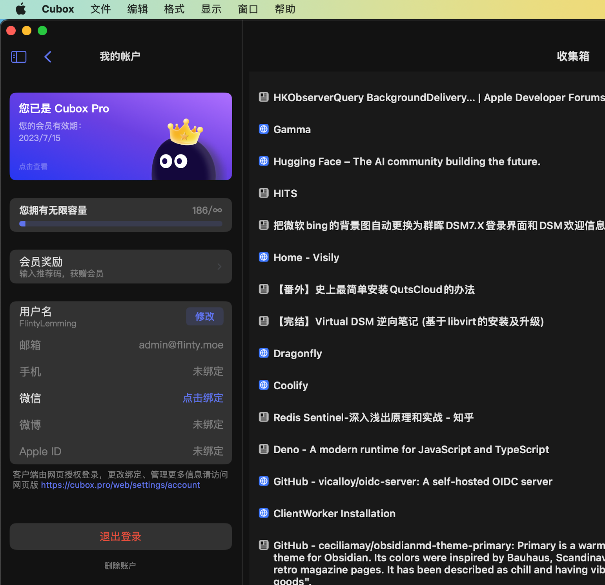Click the globe icon next to Dragonfly
This screenshot has width=605, height=585.
pyautogui.click(x=264, y=353)
